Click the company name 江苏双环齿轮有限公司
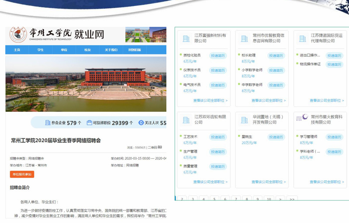This screenshot has height=223, width=349. 210,120
